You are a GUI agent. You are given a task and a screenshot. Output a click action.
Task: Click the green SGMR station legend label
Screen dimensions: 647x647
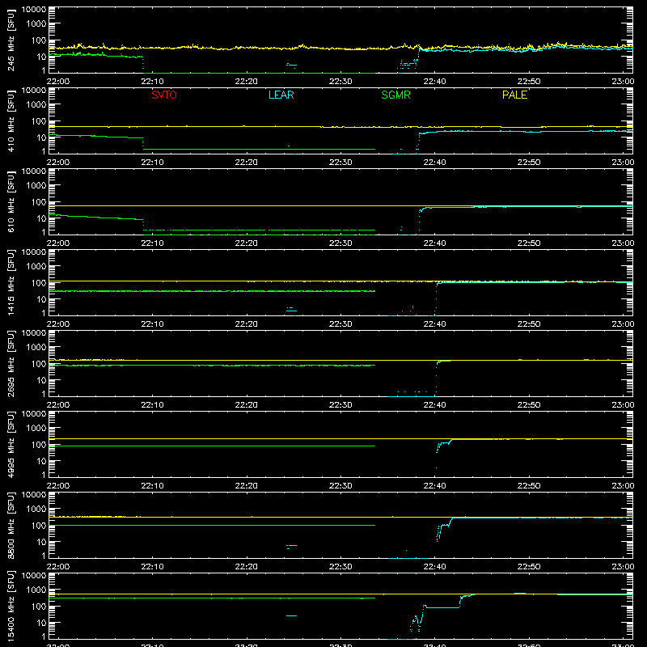(x=395, y=95)
